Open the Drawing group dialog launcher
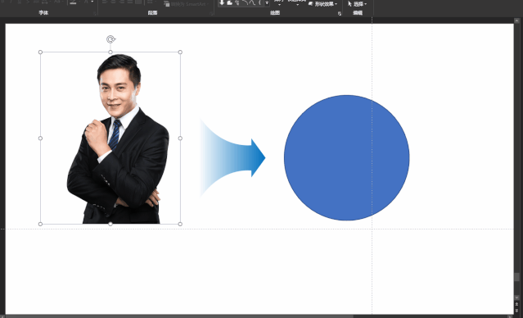 point(340,14)
